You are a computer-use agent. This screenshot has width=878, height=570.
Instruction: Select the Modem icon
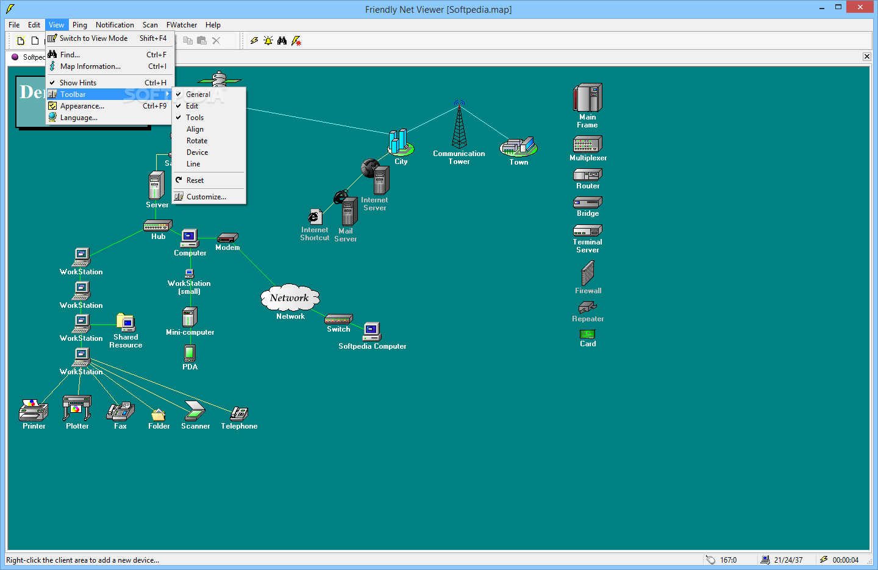227,238
